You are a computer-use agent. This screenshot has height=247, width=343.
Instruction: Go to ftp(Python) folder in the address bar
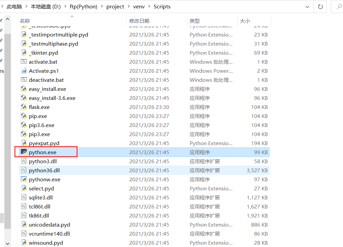84,7
